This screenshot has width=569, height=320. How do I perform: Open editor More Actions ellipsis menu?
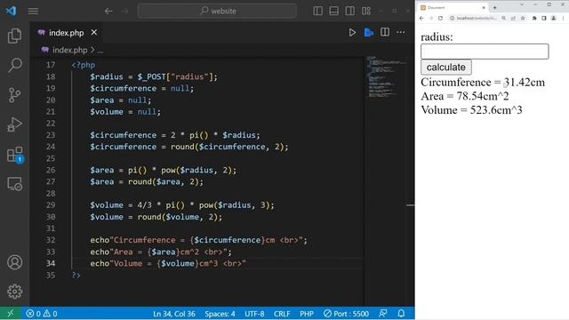[401, 32]
